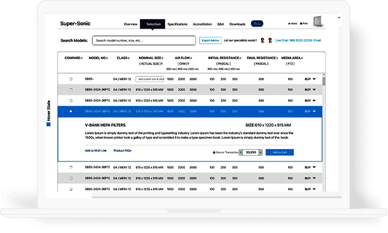Click the Add custom size & UOM field
The image size is (388, 233).
tap(149, 79)
